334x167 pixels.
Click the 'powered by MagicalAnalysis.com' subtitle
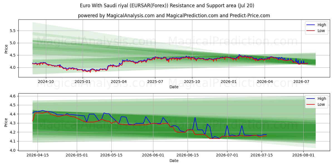[174, 16]
